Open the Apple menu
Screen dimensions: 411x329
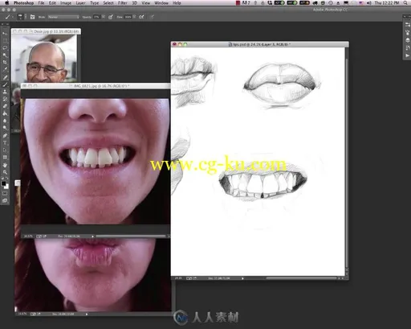pyautogui.click(x=6, y=3)
